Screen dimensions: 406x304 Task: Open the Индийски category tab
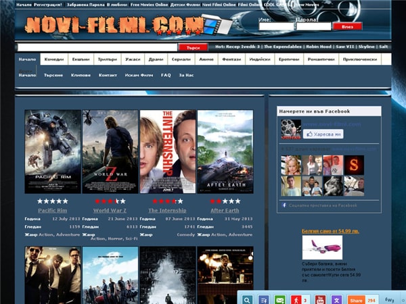[x=260, y=59]
